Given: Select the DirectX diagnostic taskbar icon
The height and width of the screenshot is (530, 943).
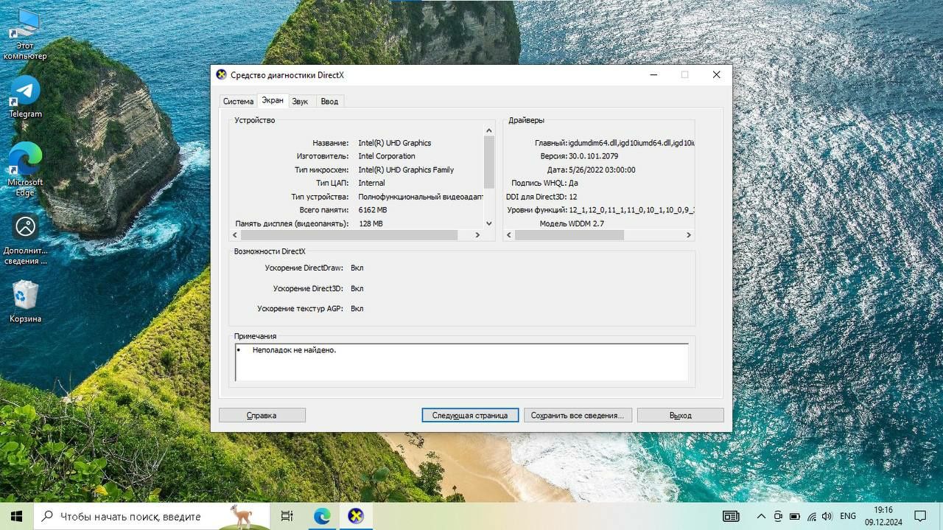Looking at the screenshot, I should click(x=356, y=516).
